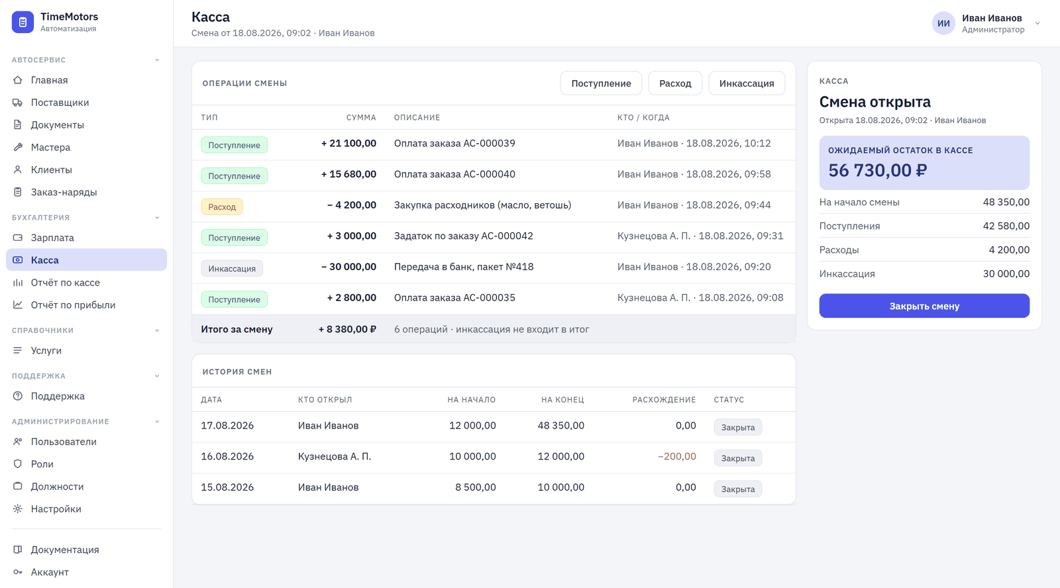Click the bar chart icon for Отчёт по кассе
The height and width of the screenshot is (588, 1060).
tap(18, 283)
